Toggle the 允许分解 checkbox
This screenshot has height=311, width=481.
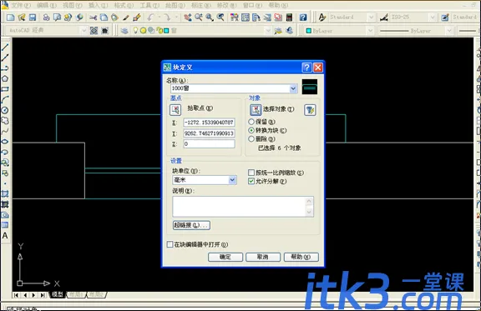(251, 181)
